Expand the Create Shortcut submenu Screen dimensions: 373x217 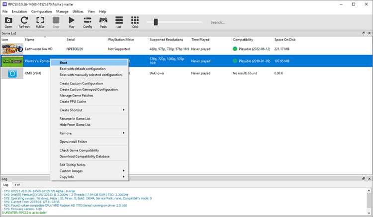point(90,110)
